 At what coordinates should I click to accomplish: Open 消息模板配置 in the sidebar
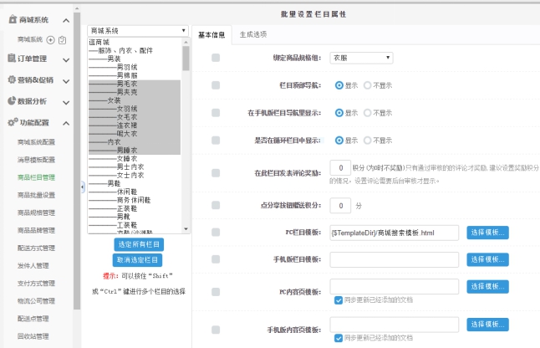click(x=37, y=160)
